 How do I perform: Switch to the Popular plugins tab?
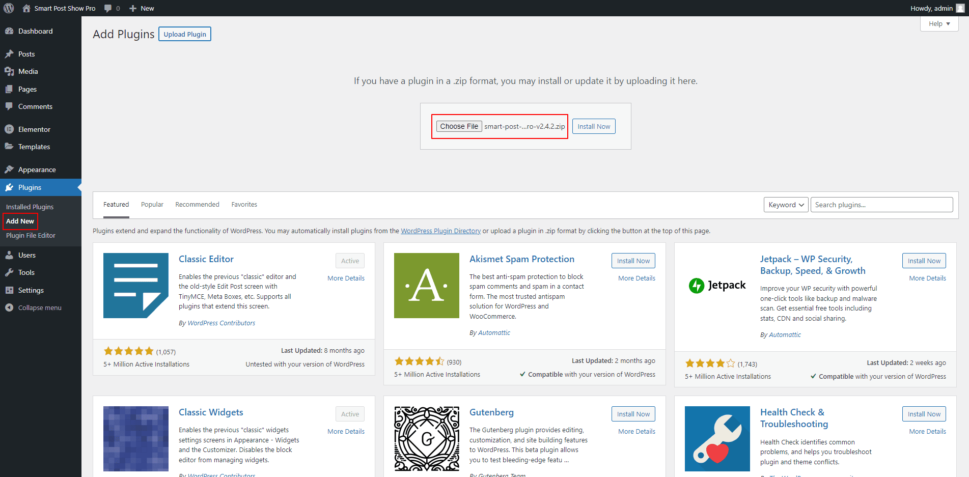pyautogui.click(x=152, y=205)
